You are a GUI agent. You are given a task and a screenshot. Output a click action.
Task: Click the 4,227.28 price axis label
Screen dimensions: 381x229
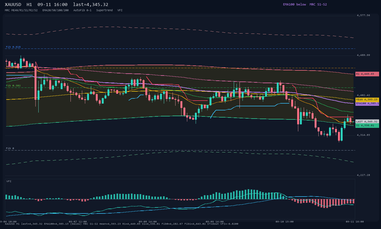click(364, 175)
